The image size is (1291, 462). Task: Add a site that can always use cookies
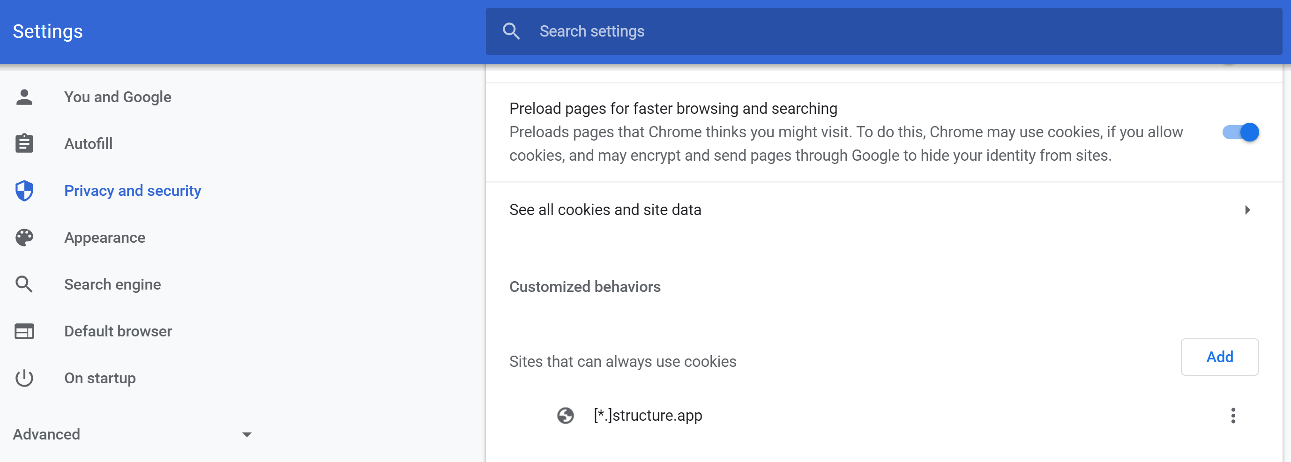coord(1220,357)
